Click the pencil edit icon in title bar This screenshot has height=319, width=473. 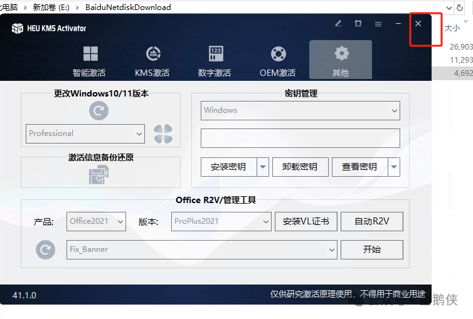(338, 23)
